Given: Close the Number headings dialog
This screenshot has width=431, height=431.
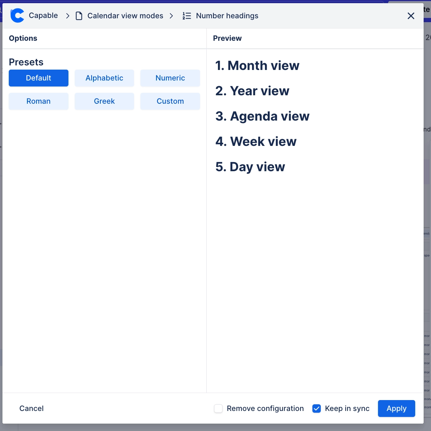Looking at the screenshot, I should [x=411, y=15].
